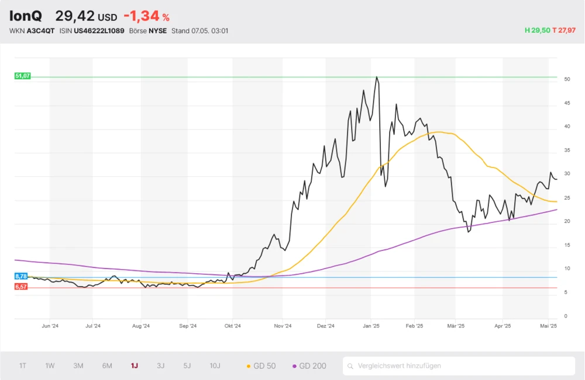The height and width of the screenshot is (380, 585).
Task: Open the 5J time range
Action: 187,366
